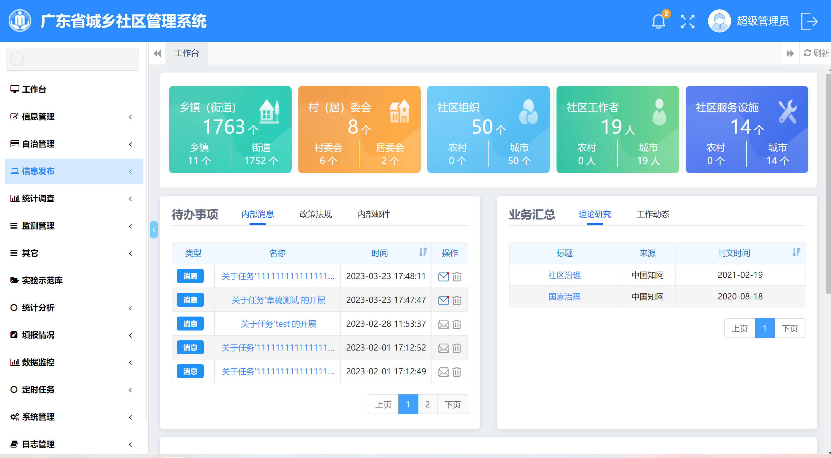831x458 pixels.
Task: Open the 社区治理 article link
Action: pos(564,275)
